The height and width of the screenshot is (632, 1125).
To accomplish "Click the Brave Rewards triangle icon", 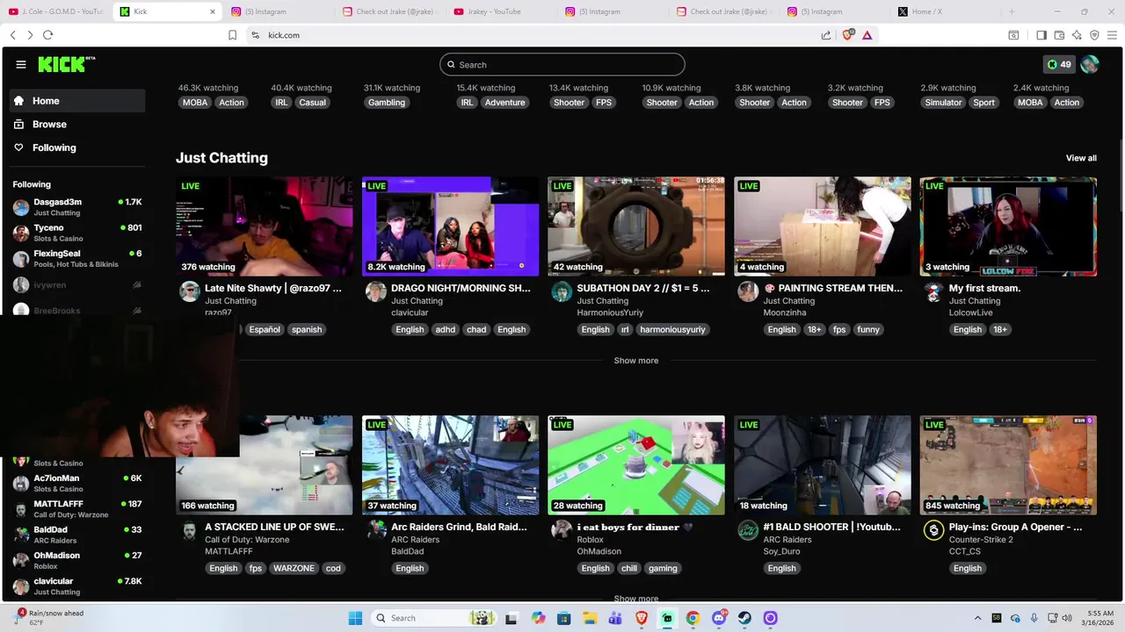I will point(867,35).
